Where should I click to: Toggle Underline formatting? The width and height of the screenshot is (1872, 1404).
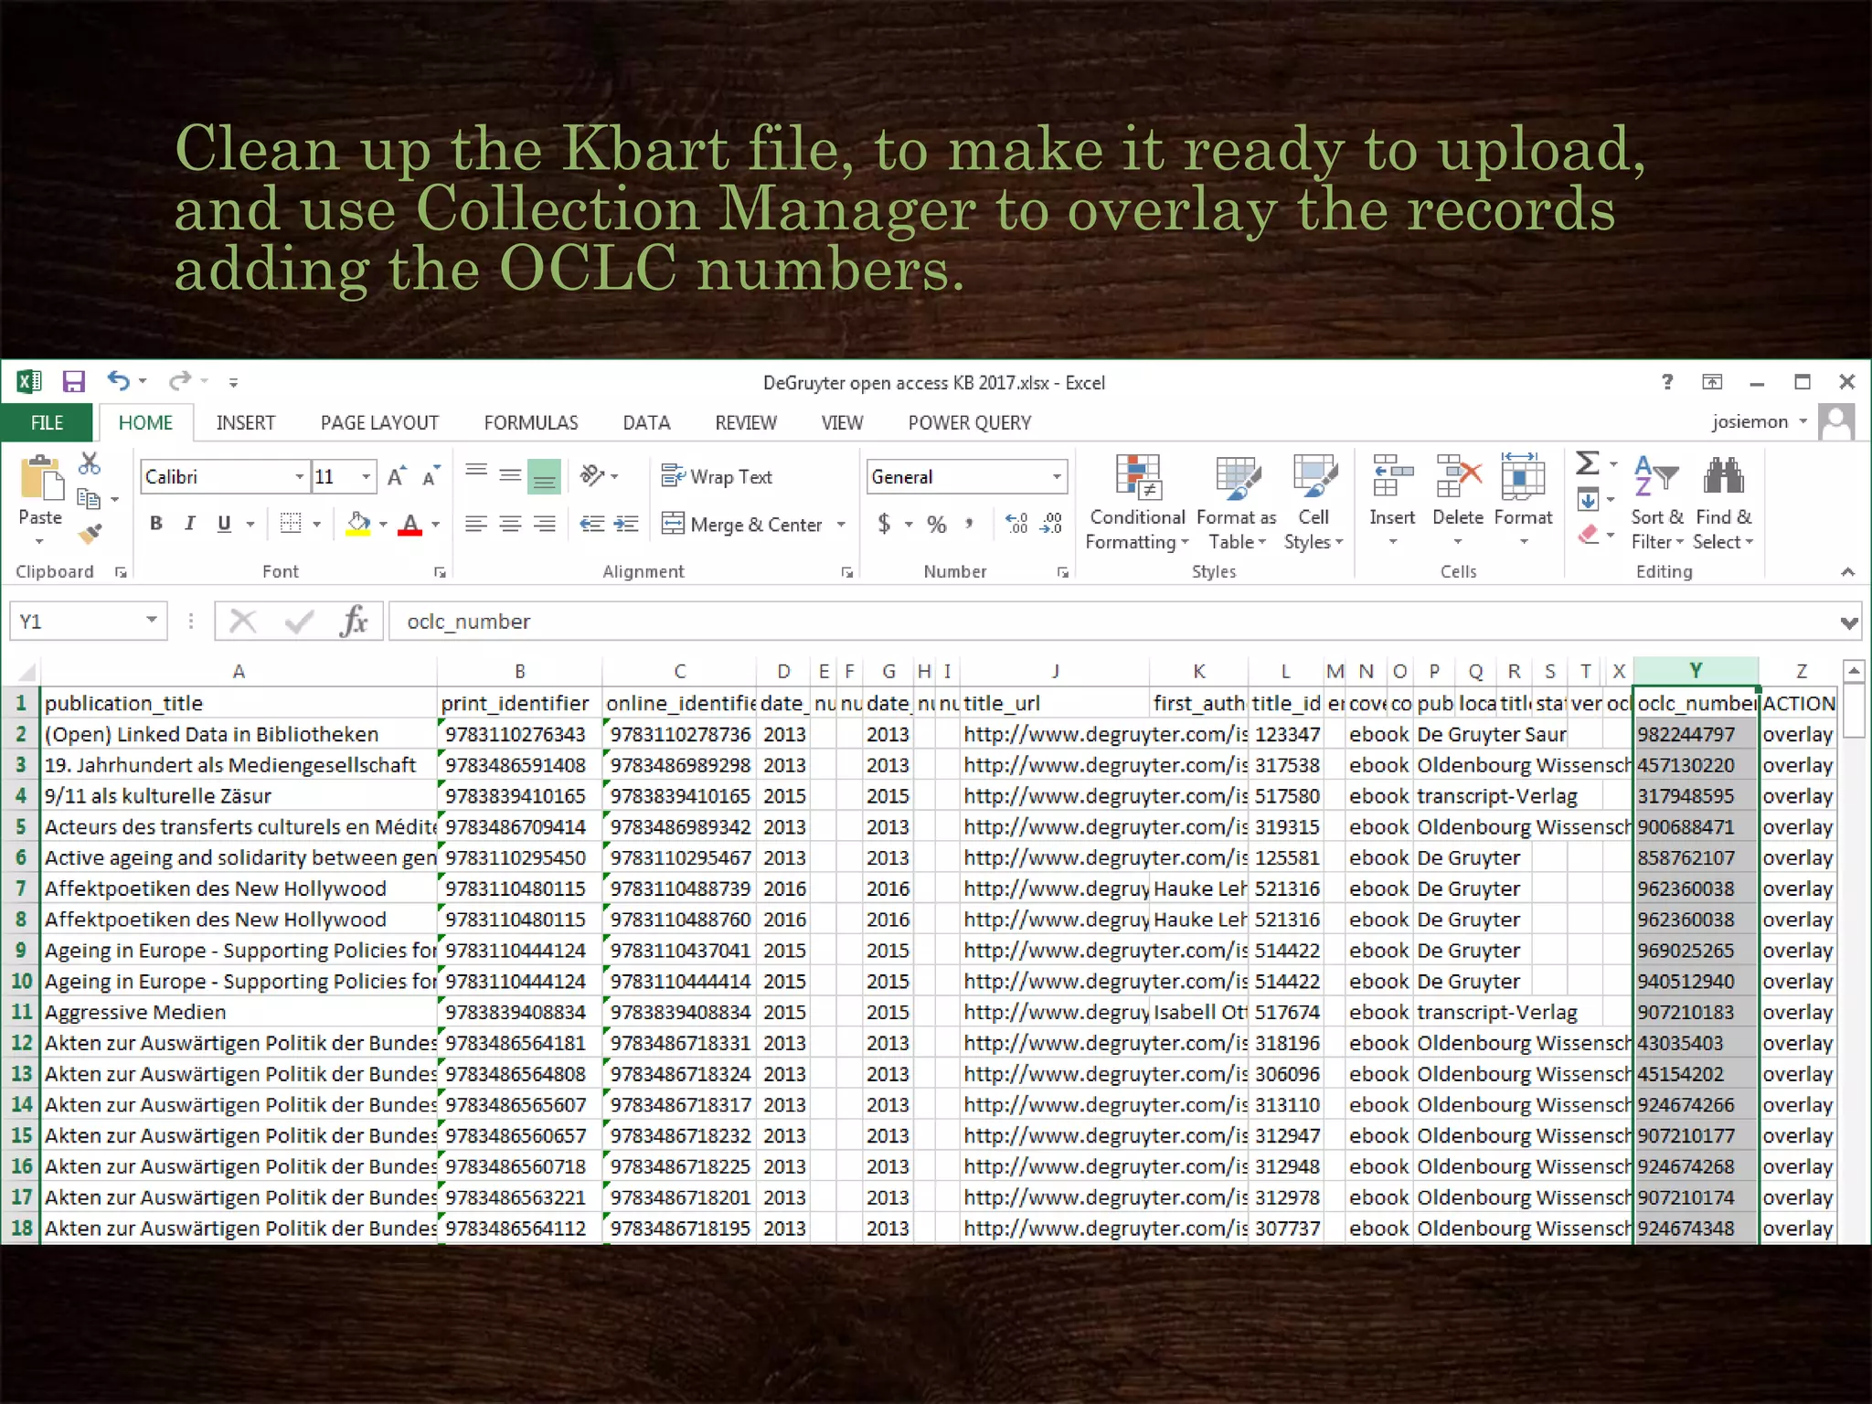pyautogui.click(x=224, y=524)
